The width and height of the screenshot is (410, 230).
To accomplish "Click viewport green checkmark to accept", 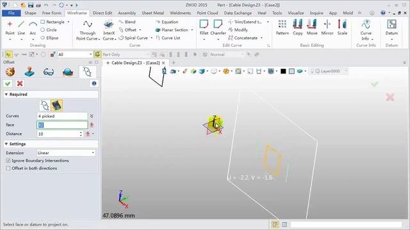I will [375, 84].
